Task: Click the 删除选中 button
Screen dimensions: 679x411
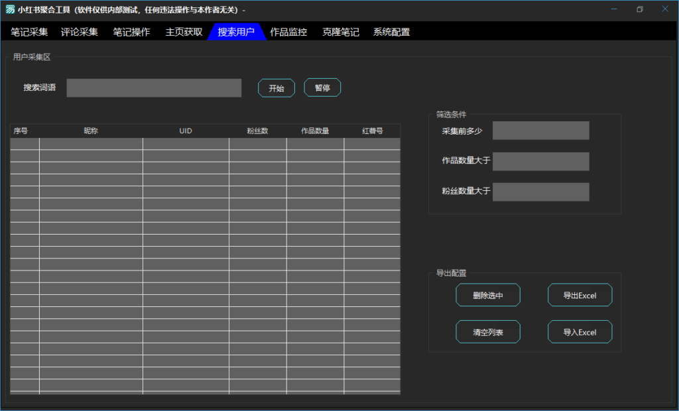Action: 488,295
